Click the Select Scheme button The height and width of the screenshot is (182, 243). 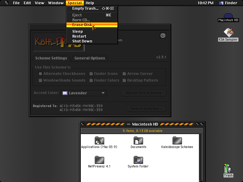point(147,109)
